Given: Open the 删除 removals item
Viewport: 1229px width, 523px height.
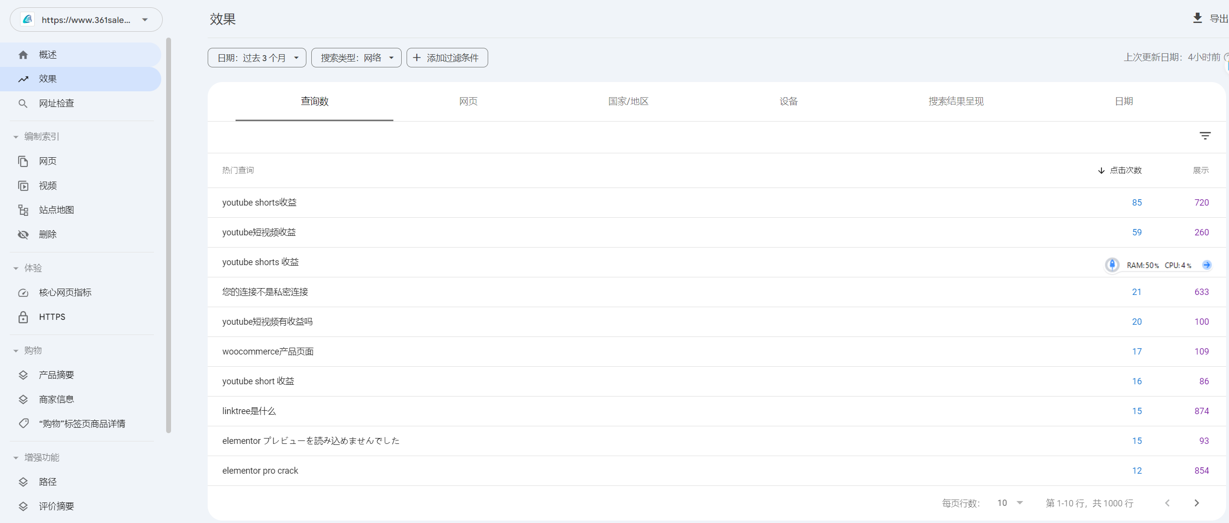Looking at the screenshot, I should coord(47,234).
